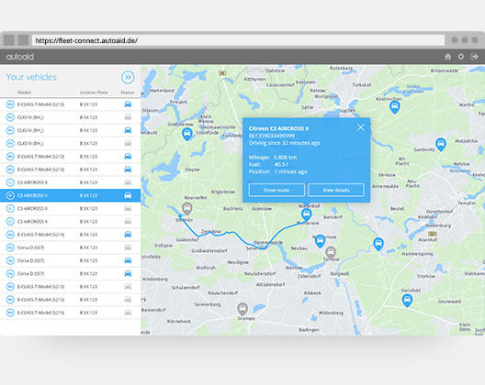Screen dimensions: 485x385
Task: Click the View details button
Action: click(336, 190)
